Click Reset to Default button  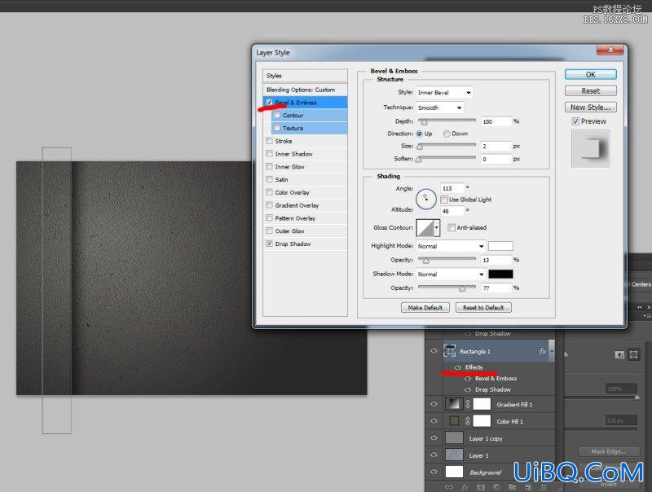[483, 308]
